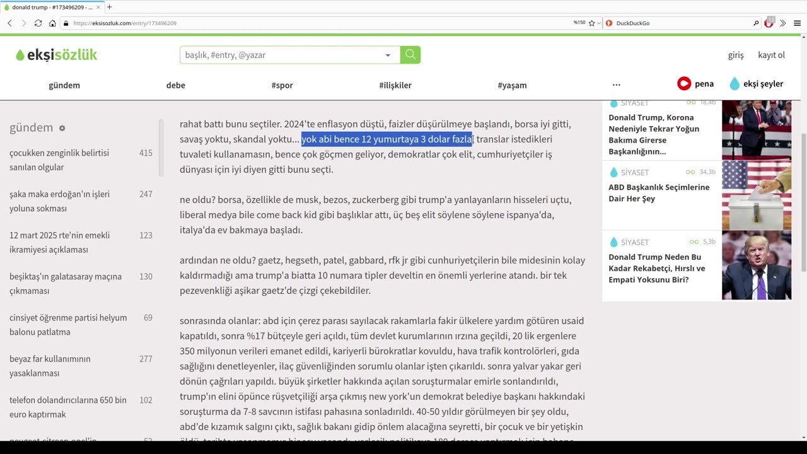This screenshot has height=454, width=807.
Task: Open topic çocukken zenginlik belirtisi sanılan olgular
Action: tap(59, 160)
